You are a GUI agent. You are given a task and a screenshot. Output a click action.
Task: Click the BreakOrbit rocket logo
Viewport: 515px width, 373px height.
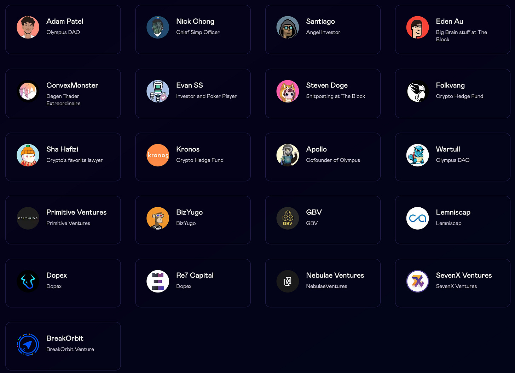[28, 344]
